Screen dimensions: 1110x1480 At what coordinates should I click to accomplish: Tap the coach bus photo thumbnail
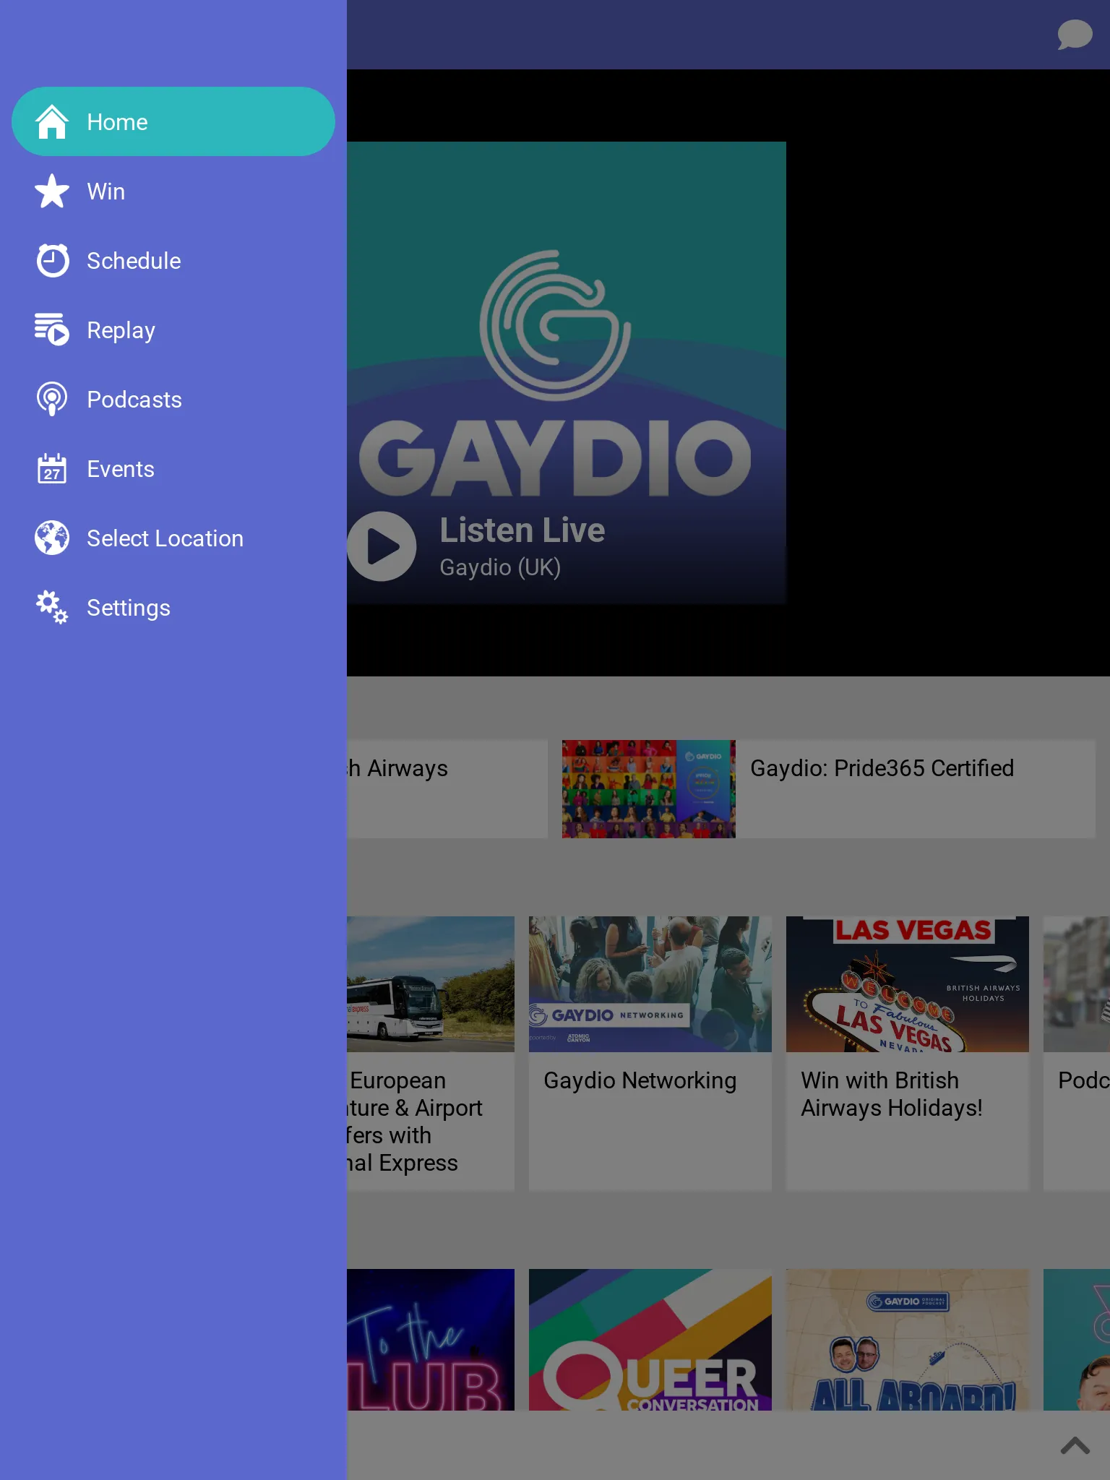click(431, 984)
